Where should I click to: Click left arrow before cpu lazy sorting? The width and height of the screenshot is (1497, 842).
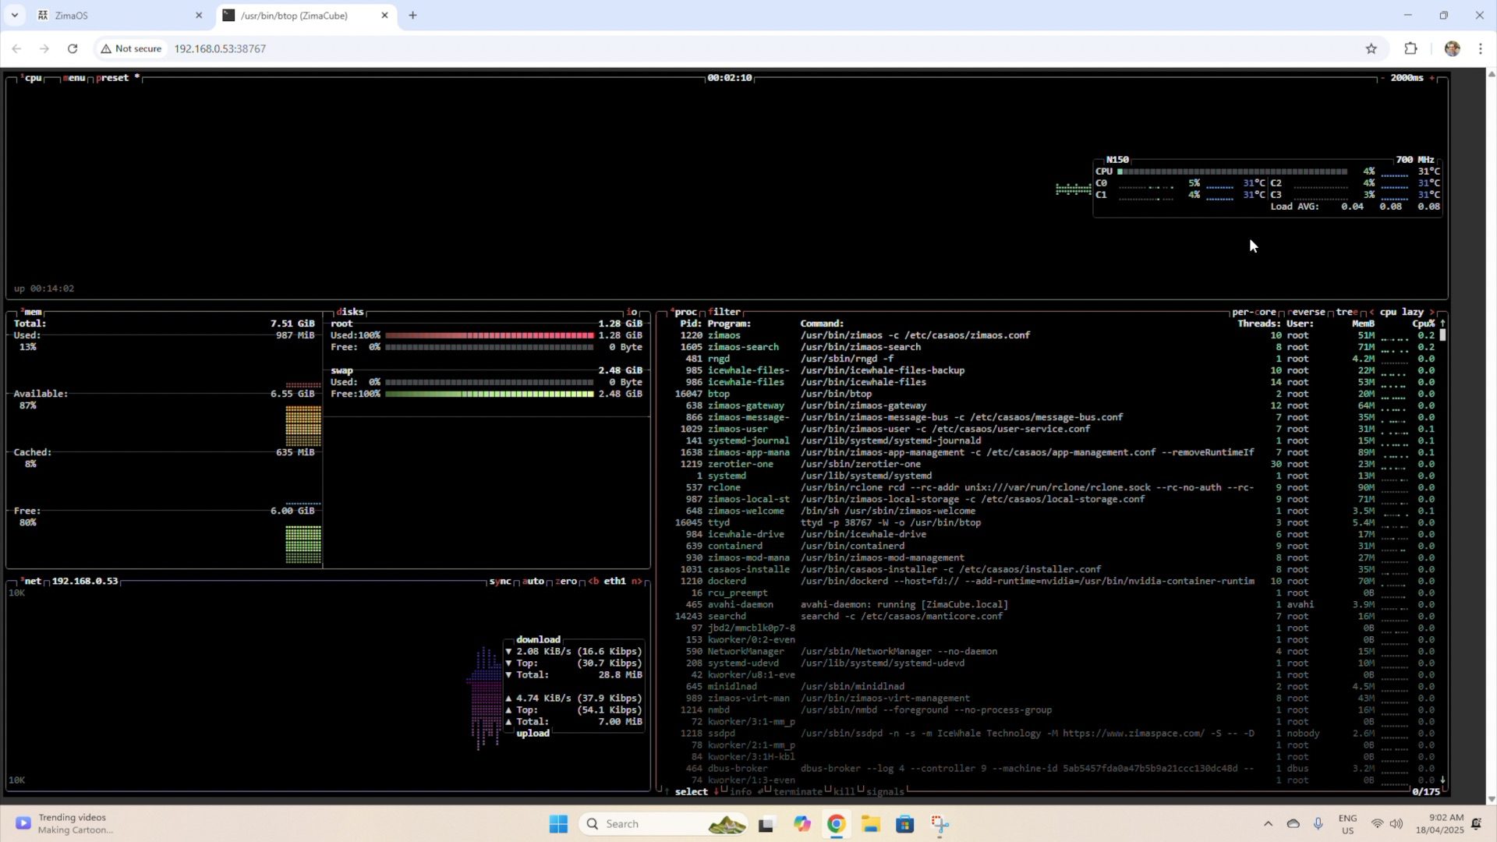pos(1371,312)
